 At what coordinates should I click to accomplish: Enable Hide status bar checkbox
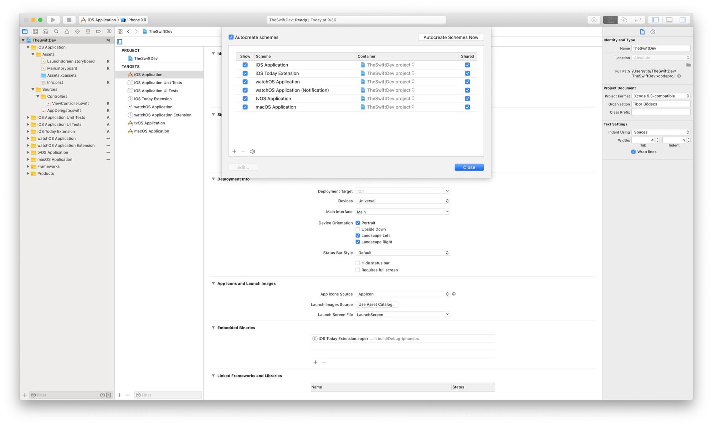[x=358, y=263]
